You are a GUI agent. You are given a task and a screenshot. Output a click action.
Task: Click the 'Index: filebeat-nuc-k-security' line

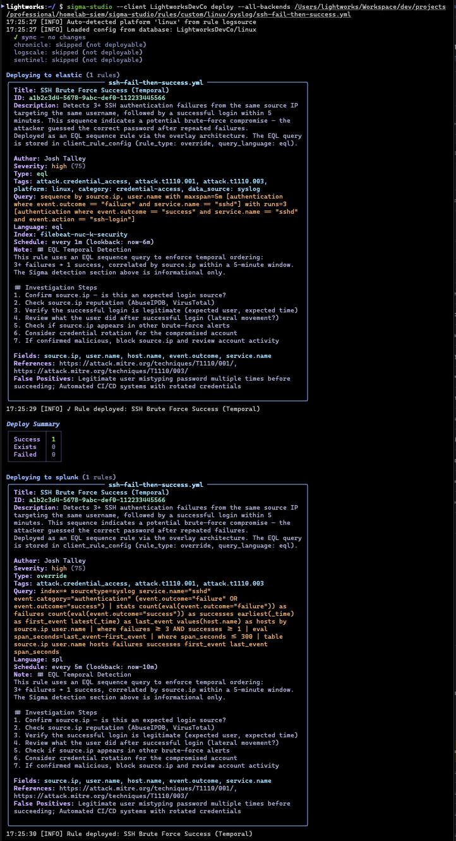point(71,234)
